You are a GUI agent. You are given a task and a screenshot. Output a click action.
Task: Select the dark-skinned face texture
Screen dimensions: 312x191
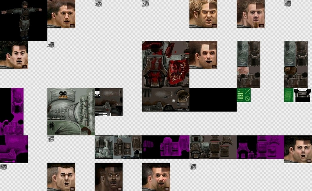click(109, 177)
